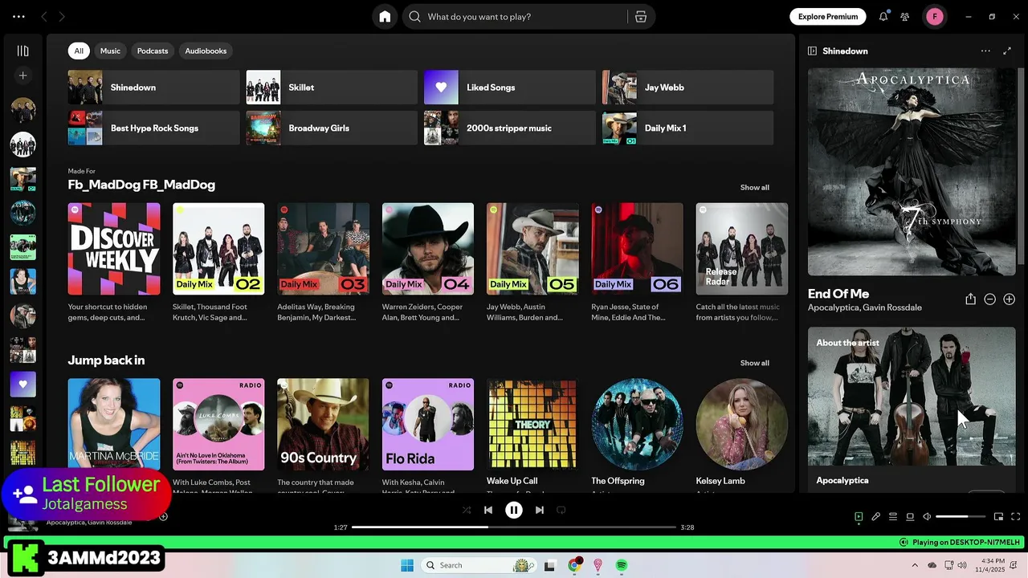Expand Your Library in the sidebar
The height and width of the screenshot is (578, 1028).
(x=22, y=51)
